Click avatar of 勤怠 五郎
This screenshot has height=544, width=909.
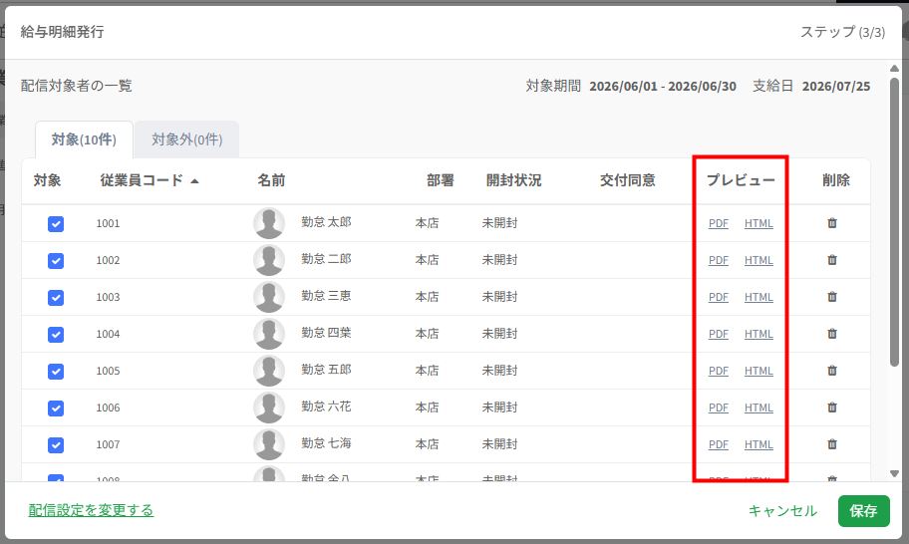[x=269, y=371]
